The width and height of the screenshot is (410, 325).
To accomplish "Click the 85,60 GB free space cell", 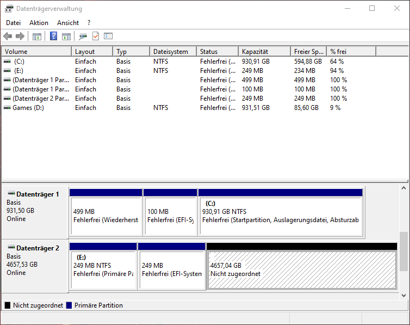I will click(x=306, y=108).
